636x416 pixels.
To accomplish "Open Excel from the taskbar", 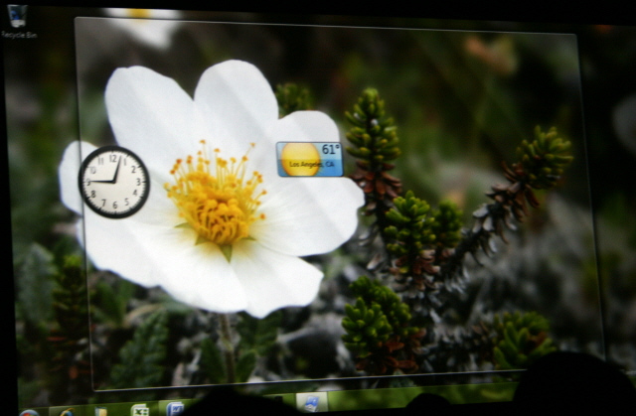I will 140,410.
